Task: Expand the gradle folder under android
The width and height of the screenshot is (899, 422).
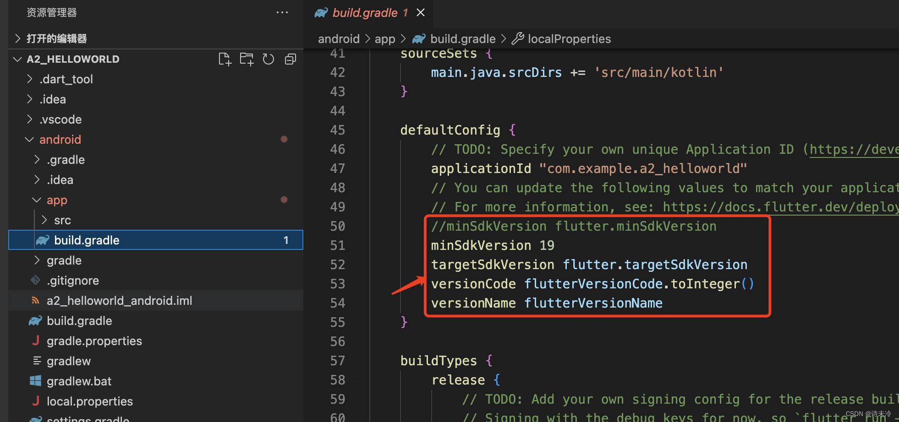Action: point(156,260)
